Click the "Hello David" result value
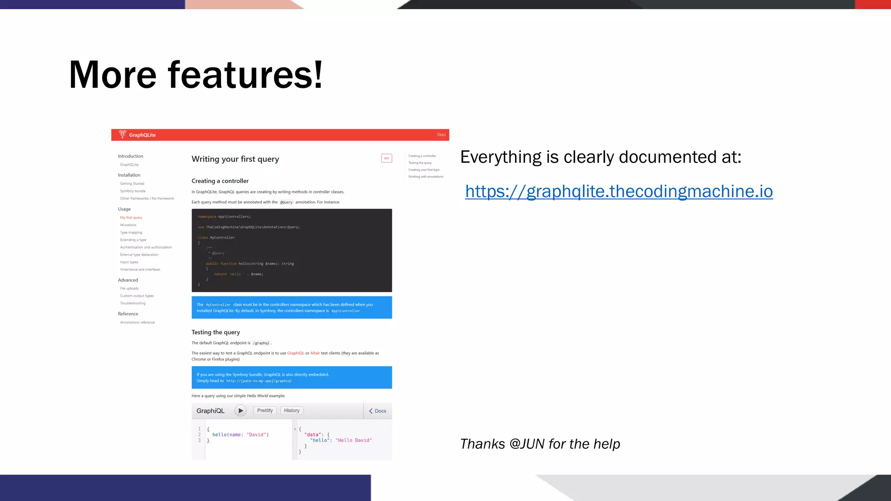Viewport: 891px width, 501px height. click(354, 440)
